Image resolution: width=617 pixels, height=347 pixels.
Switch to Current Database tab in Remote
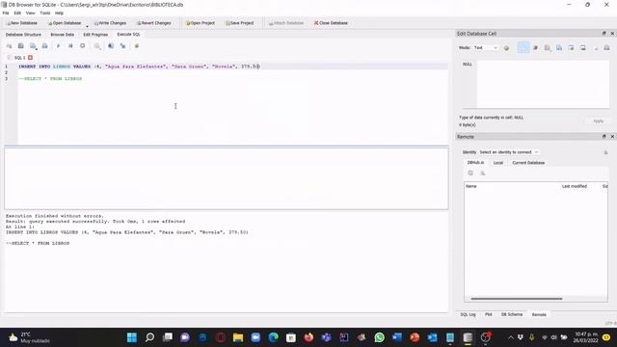coord(528,163)
